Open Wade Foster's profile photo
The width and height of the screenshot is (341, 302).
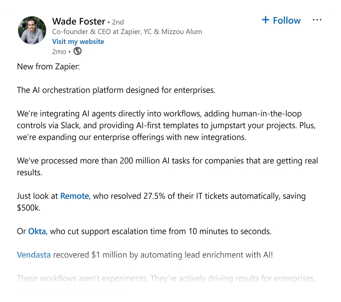pyautogui.click(x=32, y=30)
